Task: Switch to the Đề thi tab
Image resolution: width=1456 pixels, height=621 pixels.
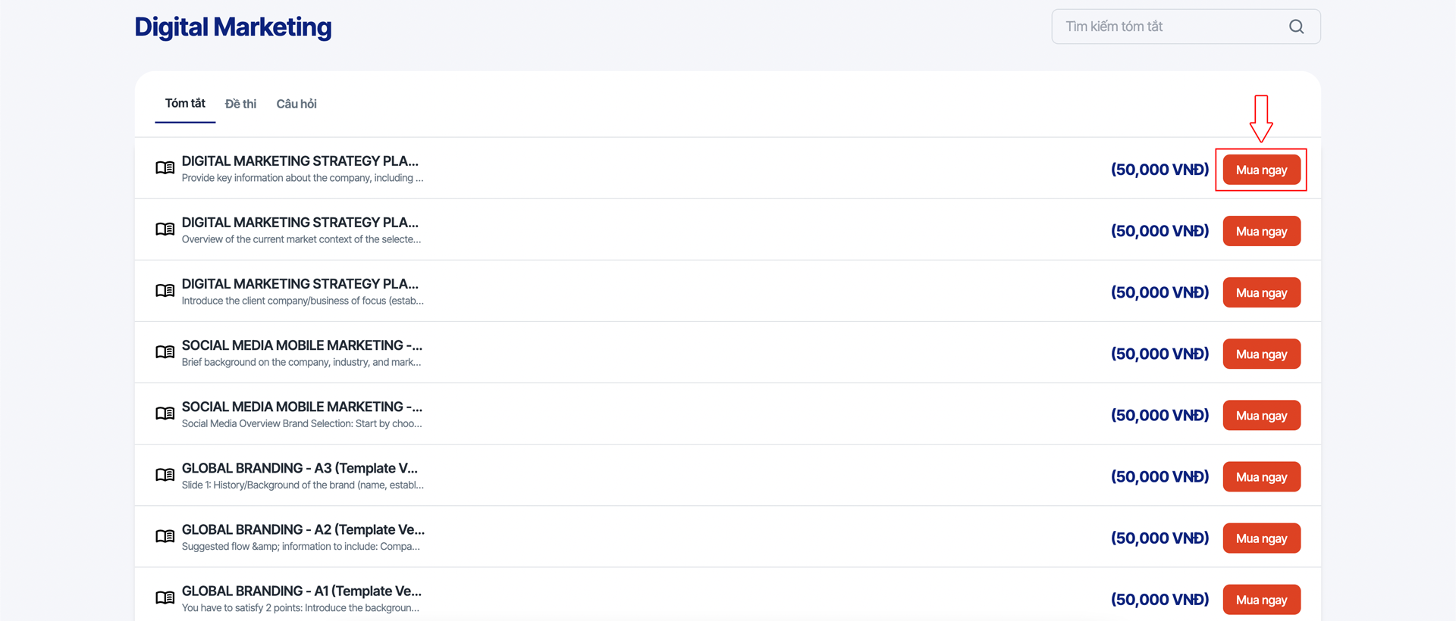Action: click(x=240, y=104)
